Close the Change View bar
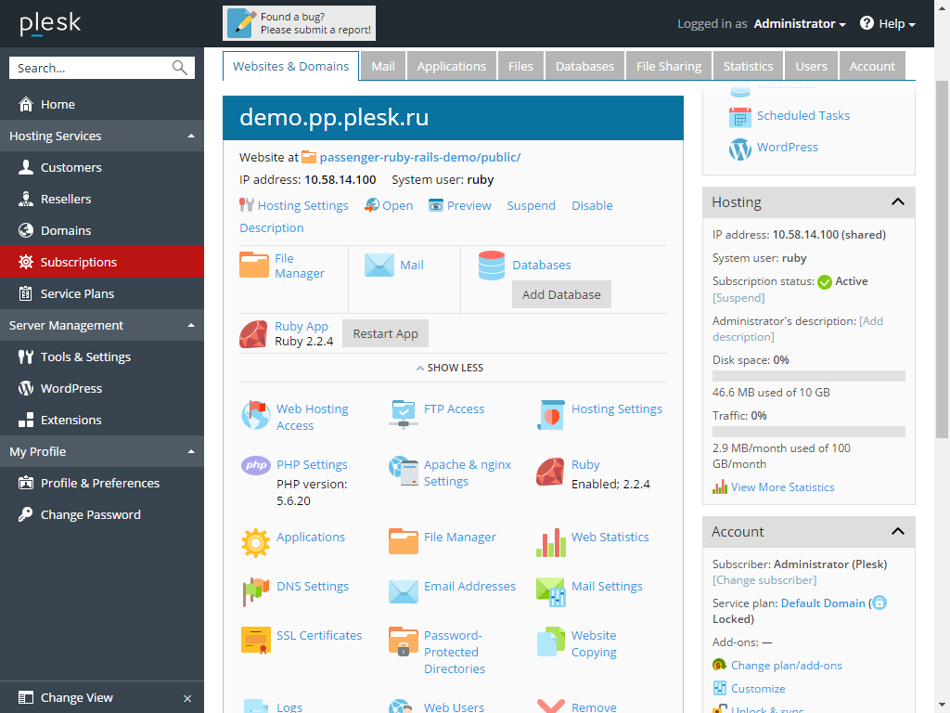 tap(187, 698)
